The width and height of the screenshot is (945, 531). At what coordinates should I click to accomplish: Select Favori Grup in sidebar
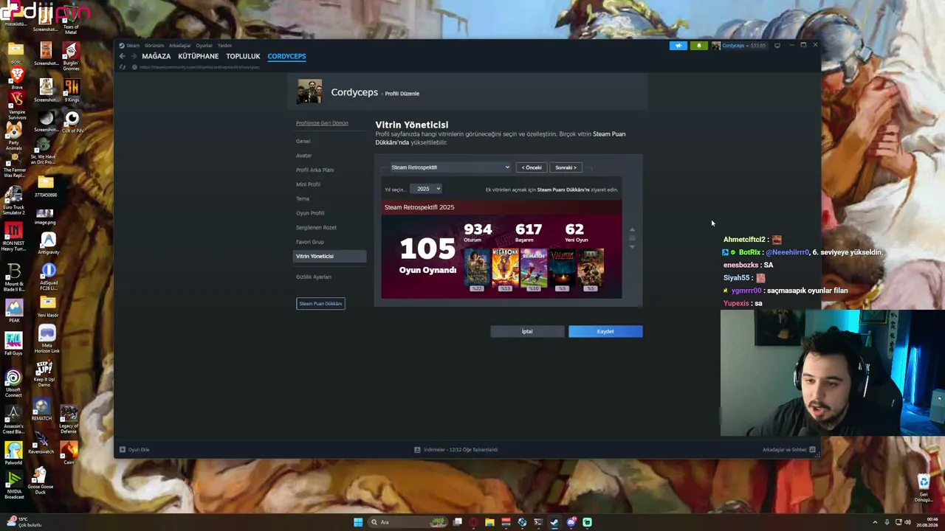click(309, 242)
